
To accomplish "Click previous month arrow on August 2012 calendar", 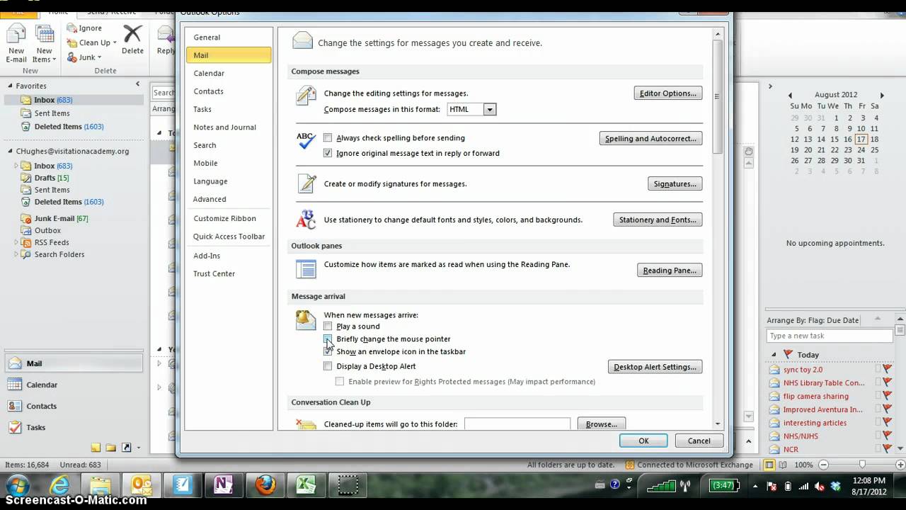I will point(791,95).
